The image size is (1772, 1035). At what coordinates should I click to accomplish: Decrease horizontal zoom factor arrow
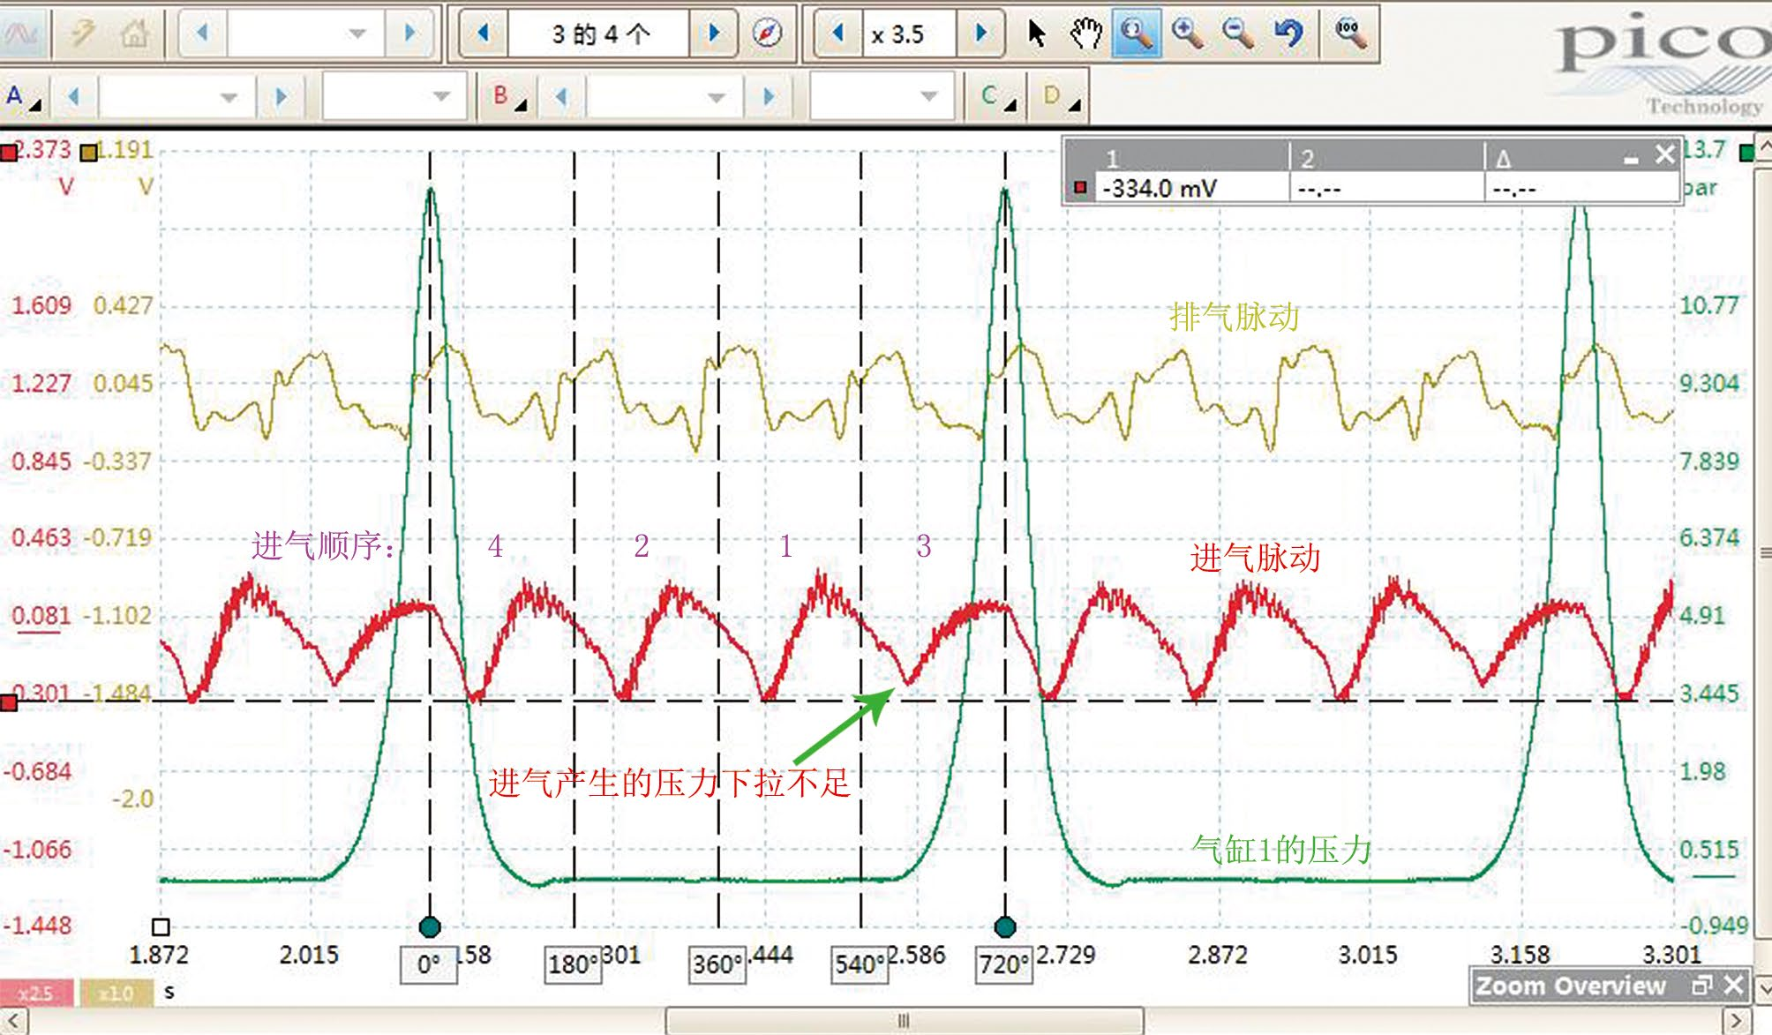point(837,34)
